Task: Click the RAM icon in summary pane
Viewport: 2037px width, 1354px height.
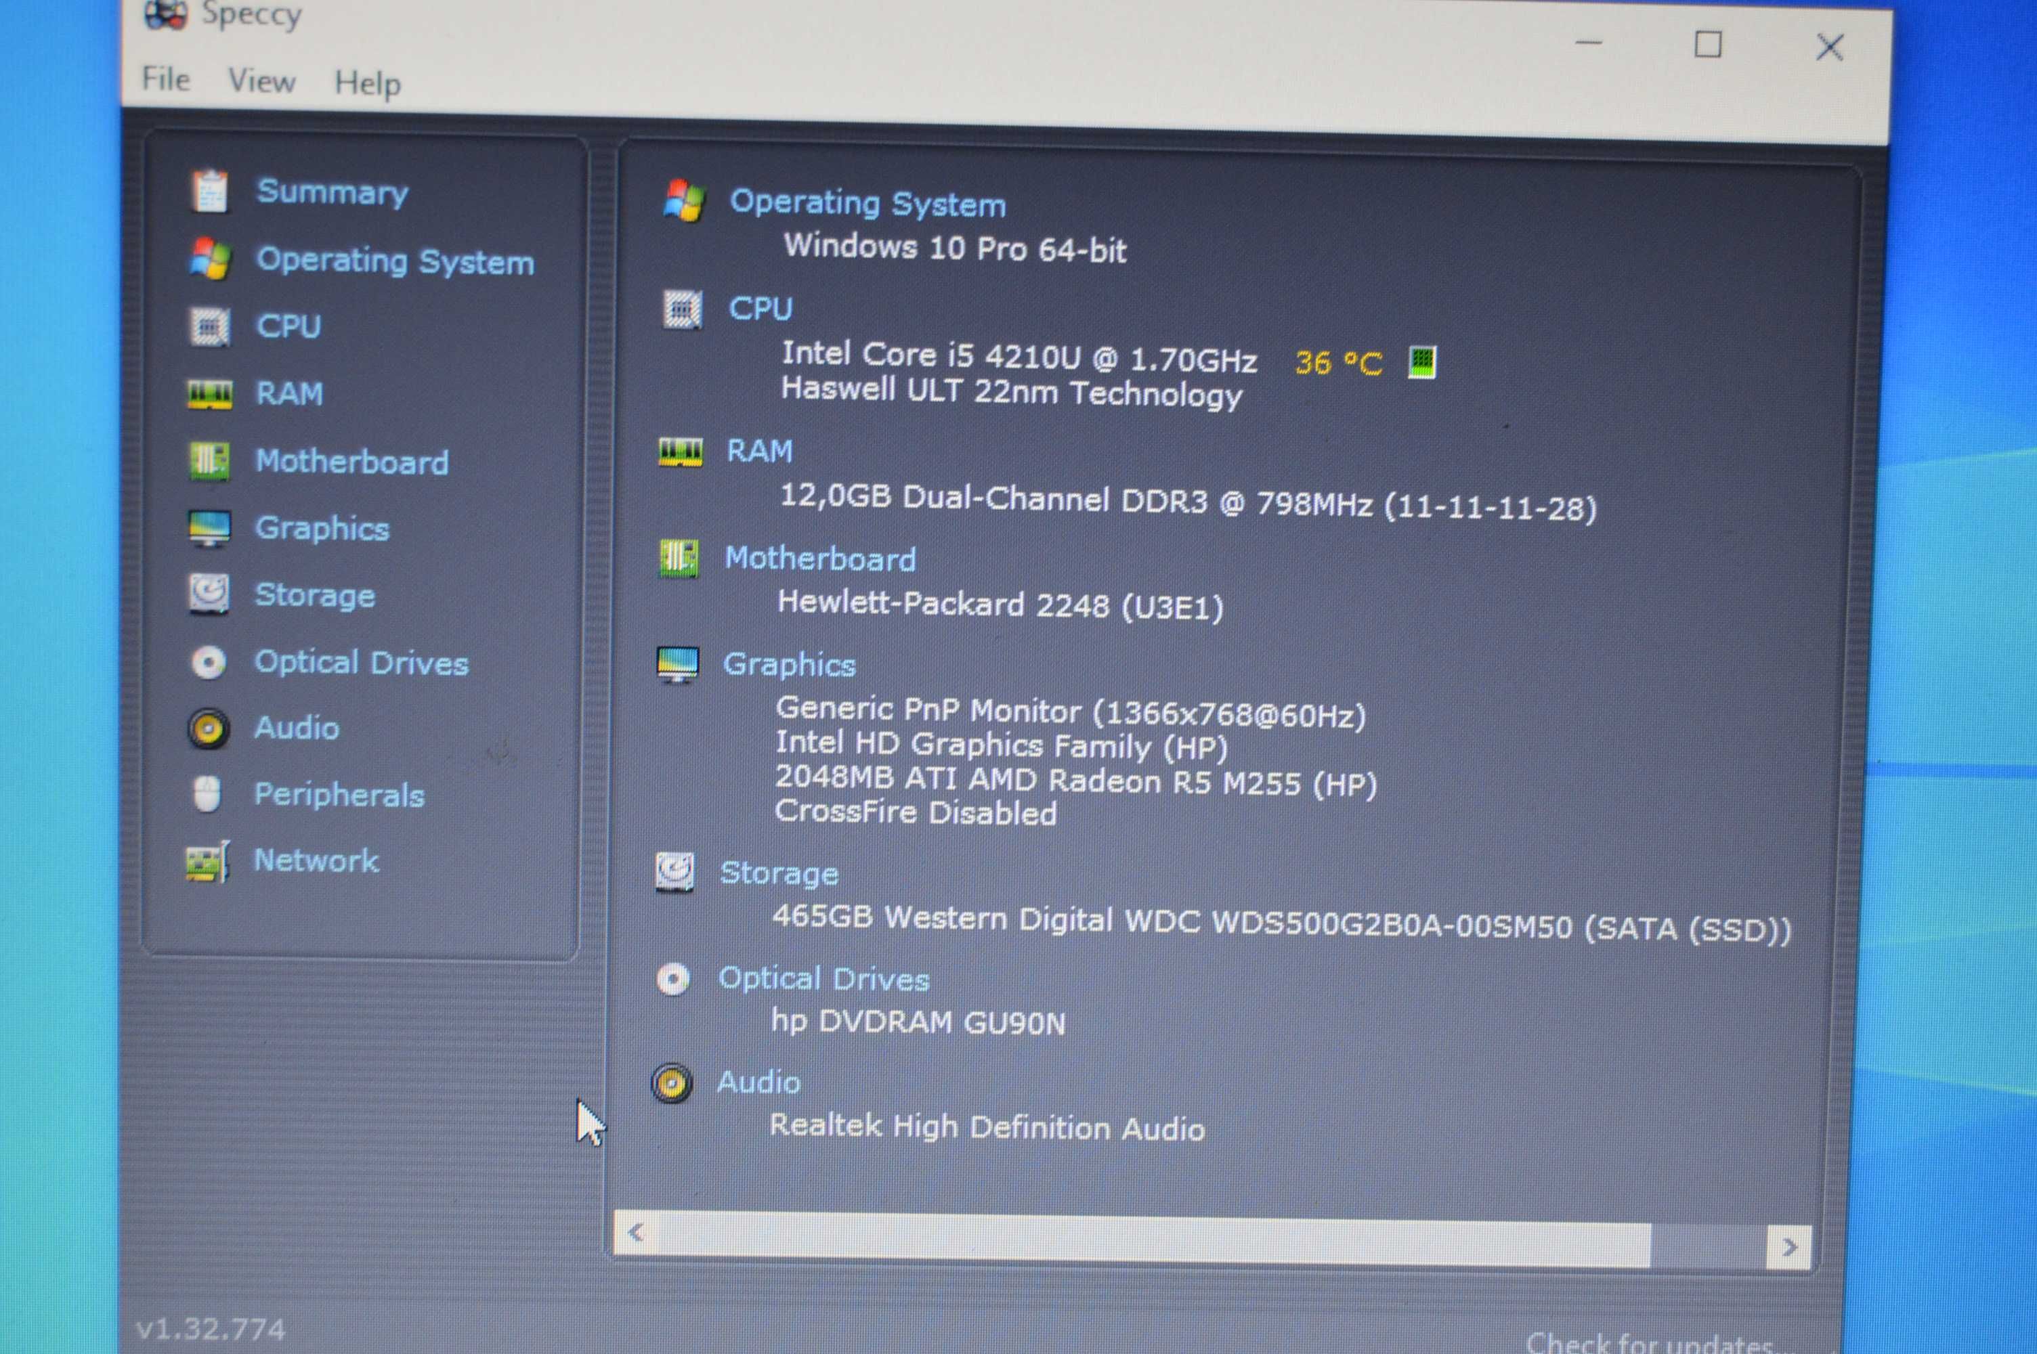Action: pos(681,452)
